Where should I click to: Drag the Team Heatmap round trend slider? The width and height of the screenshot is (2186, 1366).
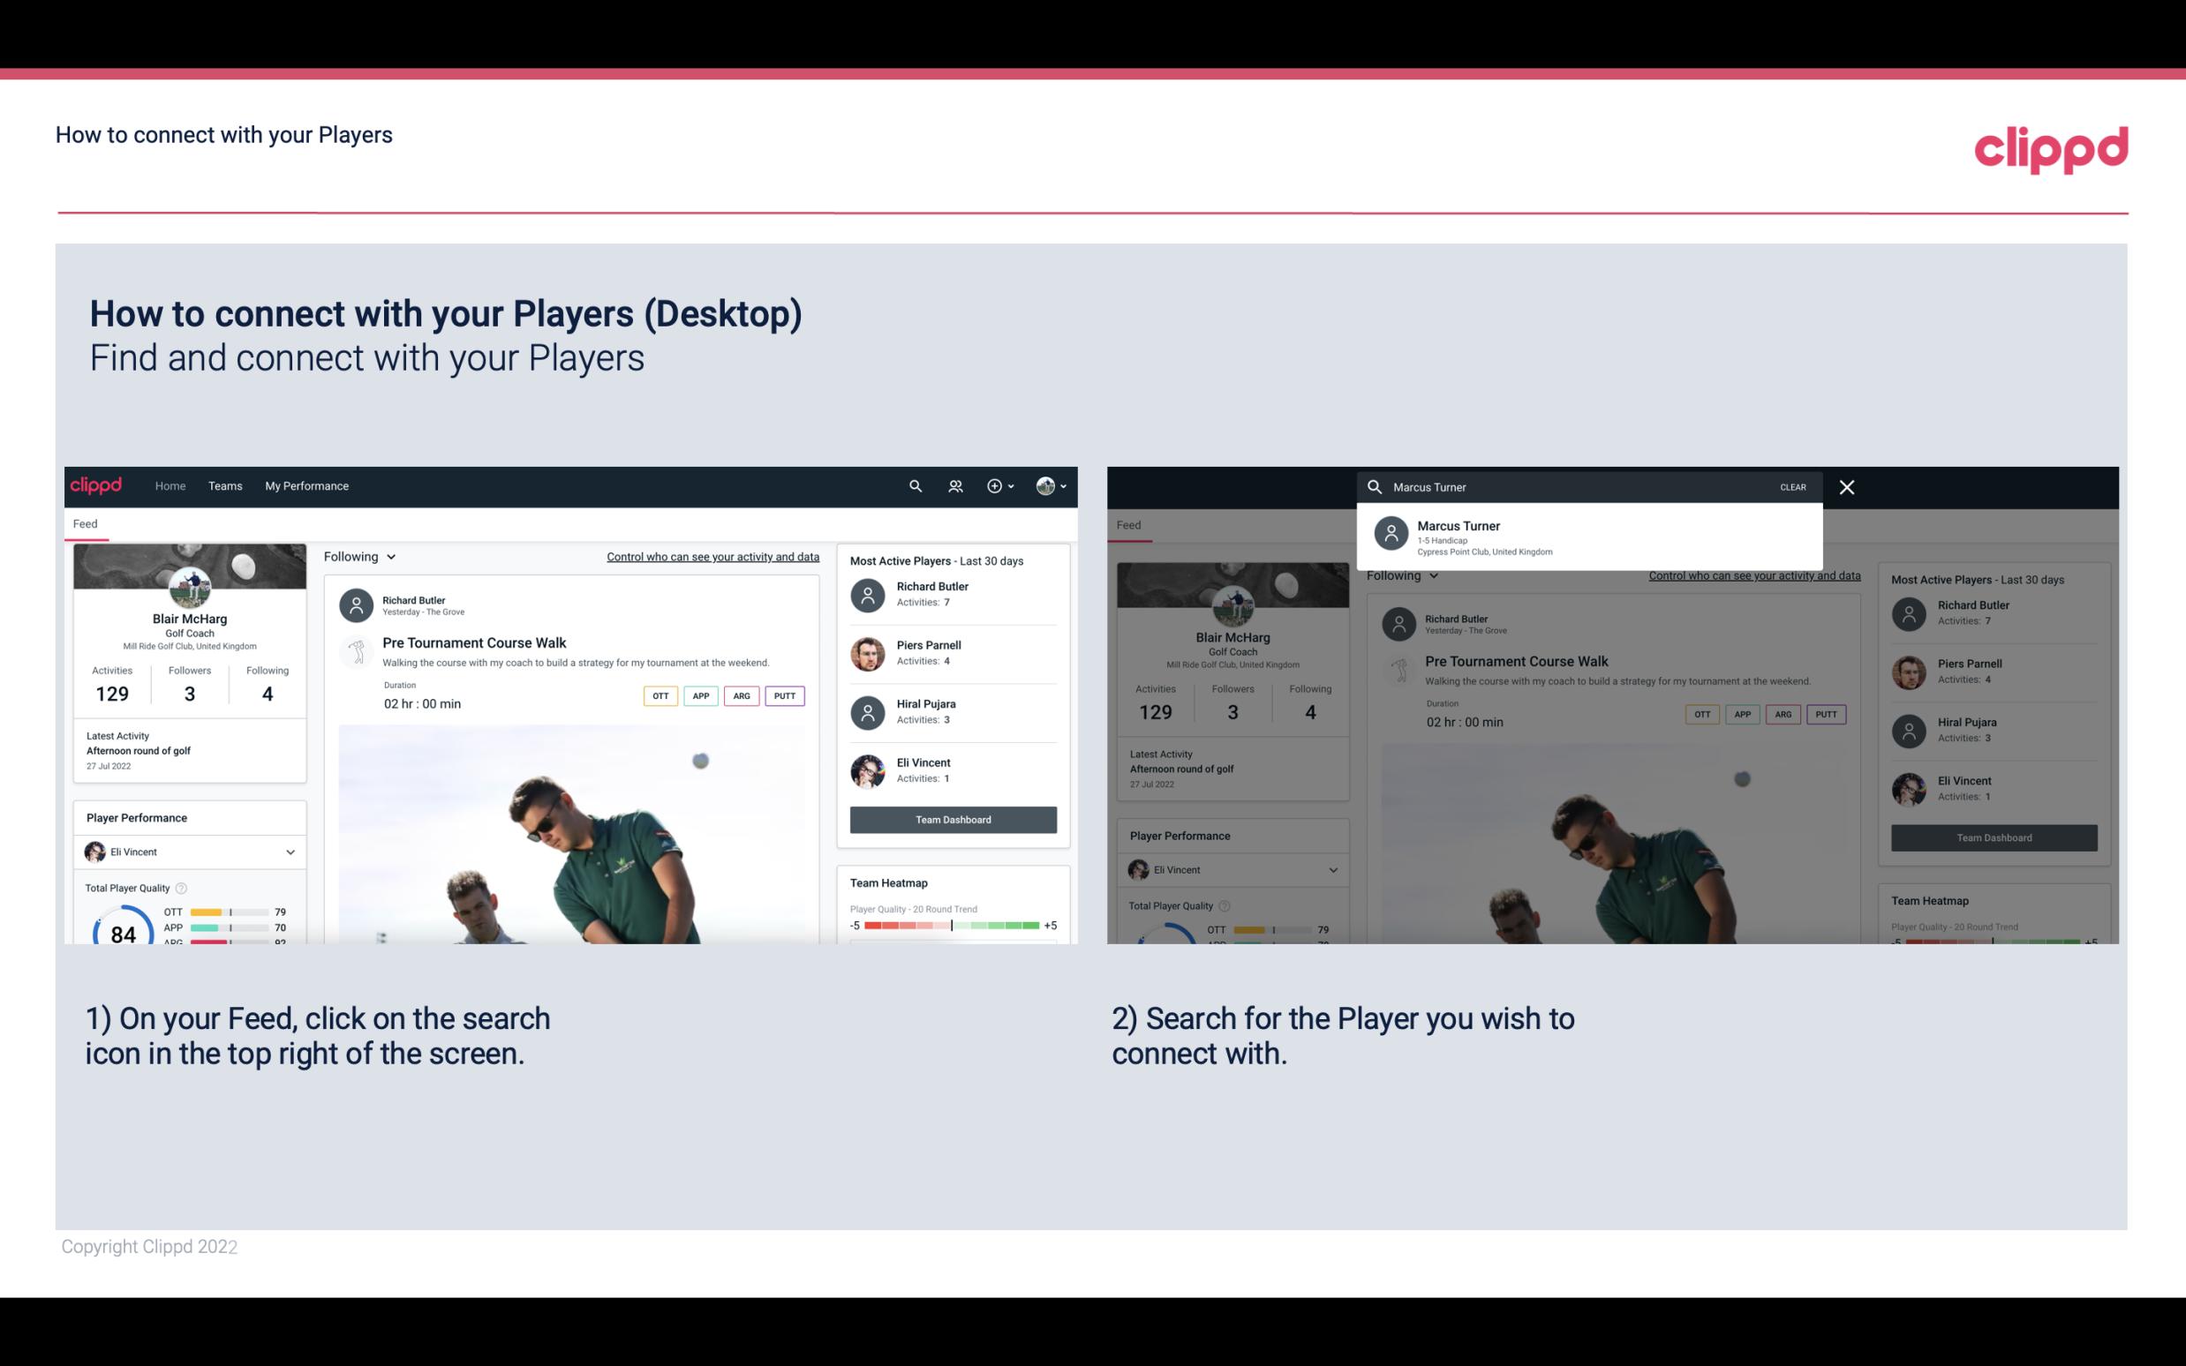click(951, 927)
